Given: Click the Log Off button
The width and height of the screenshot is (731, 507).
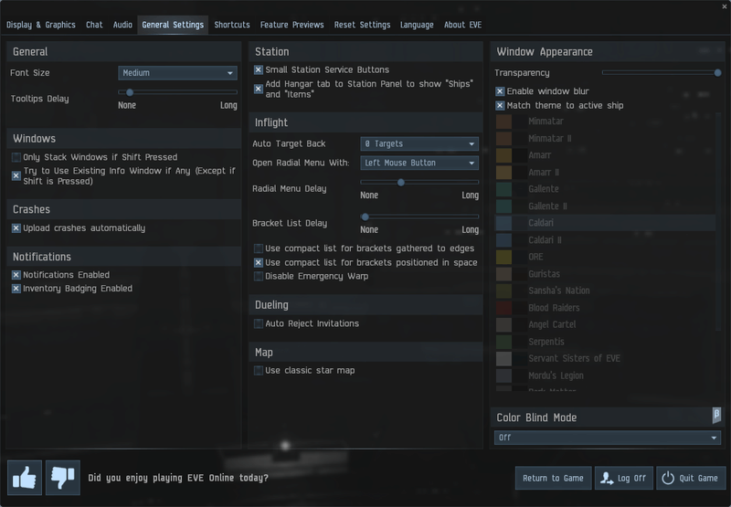Looking at the screenshot, I should [x=624, y=478].
